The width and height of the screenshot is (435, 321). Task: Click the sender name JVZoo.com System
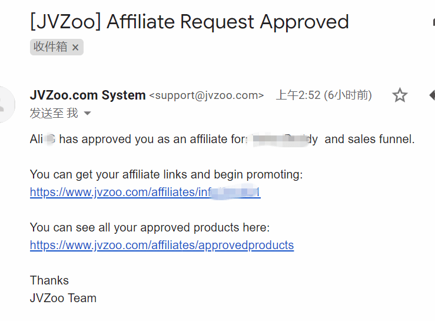point(88,95)
